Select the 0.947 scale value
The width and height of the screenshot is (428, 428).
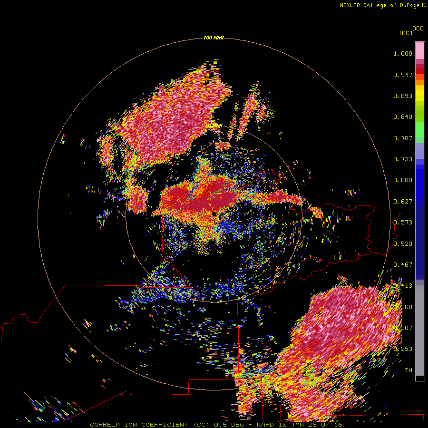click(403, 75)
